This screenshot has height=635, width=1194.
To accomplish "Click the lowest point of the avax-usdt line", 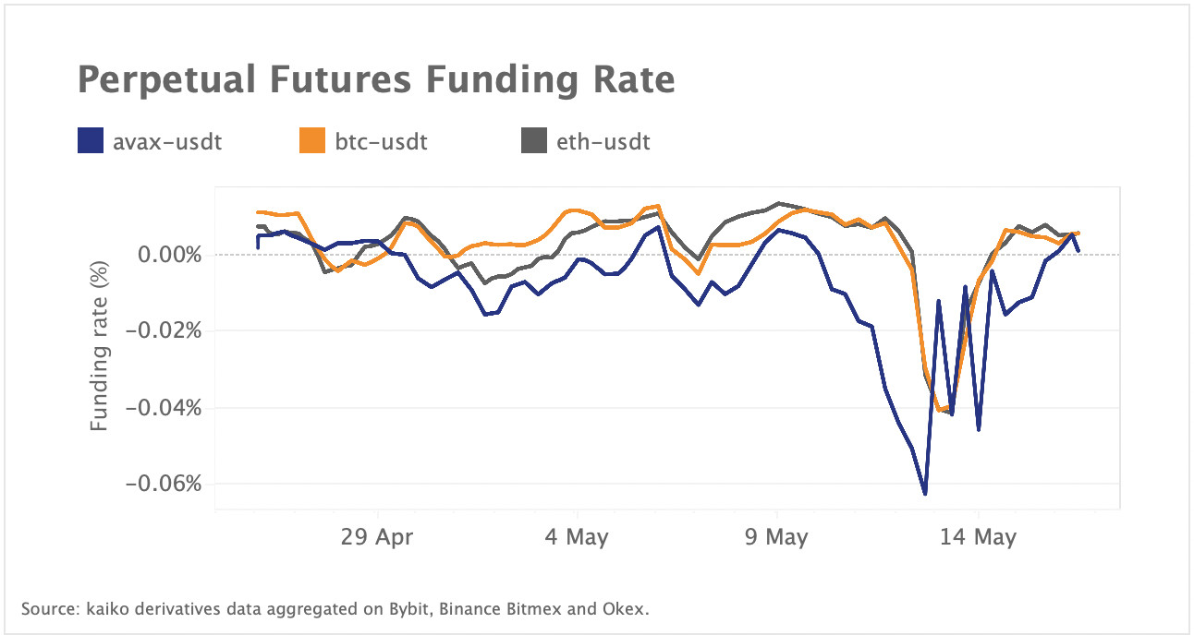I will pos(925,494).
